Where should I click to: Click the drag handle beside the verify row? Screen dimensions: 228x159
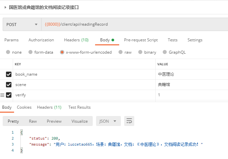(2, 95)
